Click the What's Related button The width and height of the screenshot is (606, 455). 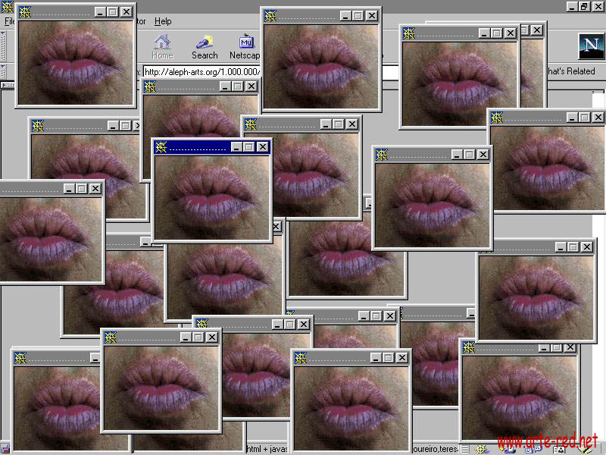click(570, 71)
